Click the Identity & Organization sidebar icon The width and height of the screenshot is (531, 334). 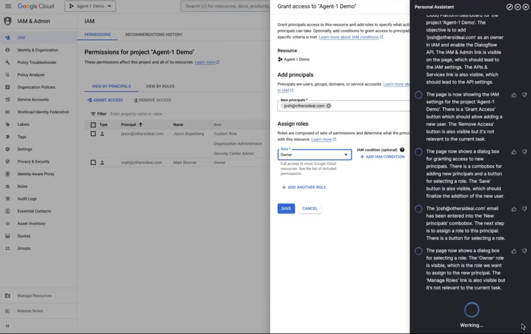click(x=7, y=50)
